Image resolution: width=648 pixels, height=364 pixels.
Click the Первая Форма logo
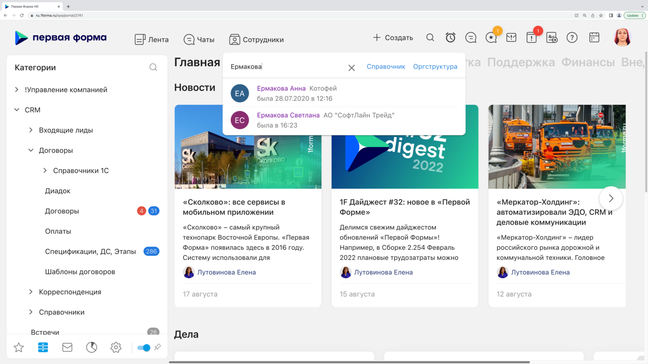(61, 38)
